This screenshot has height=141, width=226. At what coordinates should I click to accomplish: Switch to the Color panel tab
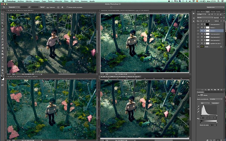[x=199, y=12]
